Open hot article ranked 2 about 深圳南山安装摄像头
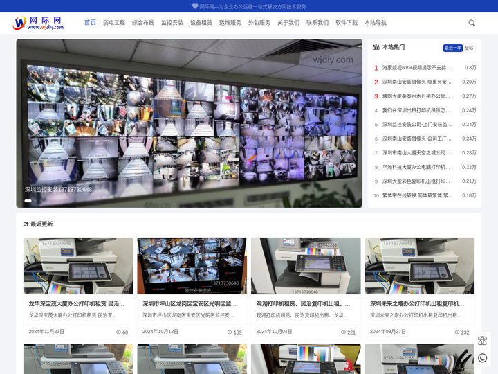This screenshot has width=498, height=374. (x=416, y=82)
